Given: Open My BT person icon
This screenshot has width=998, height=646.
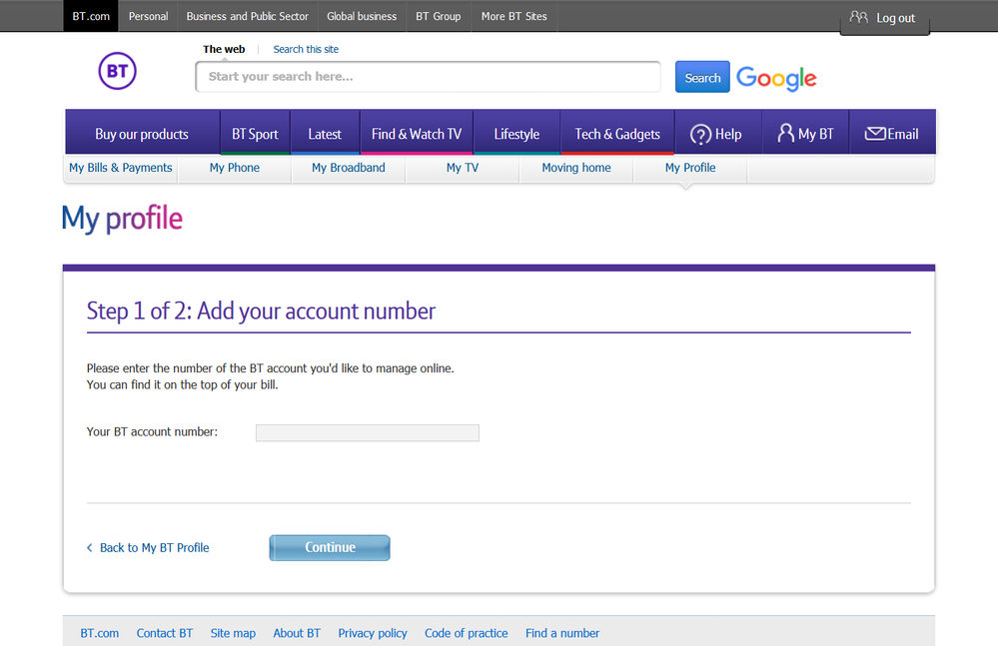Looking at the screenshot, I should (x=785, y=134).
